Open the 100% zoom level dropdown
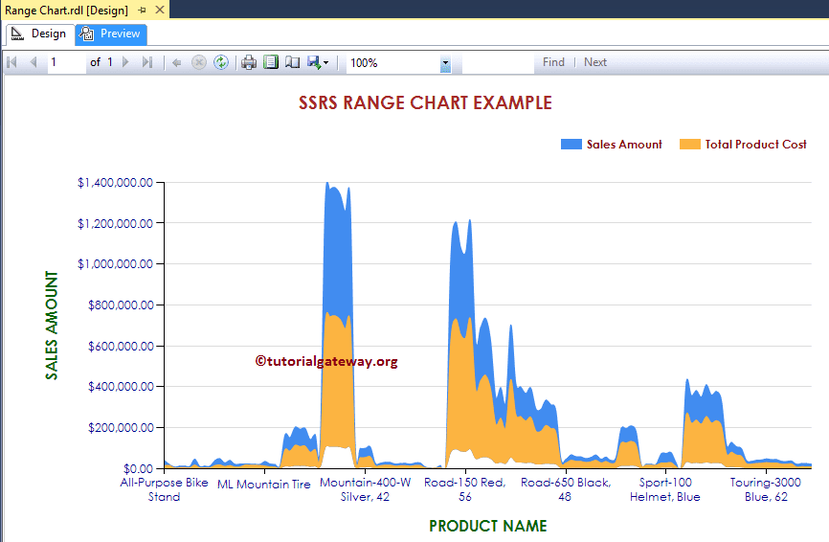Screen dimensions: 829x542 click(445, 63)
